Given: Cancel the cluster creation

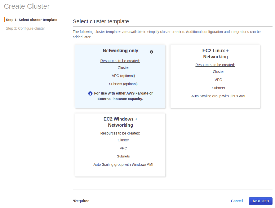Looking at the screenshot, I should 237,201.
